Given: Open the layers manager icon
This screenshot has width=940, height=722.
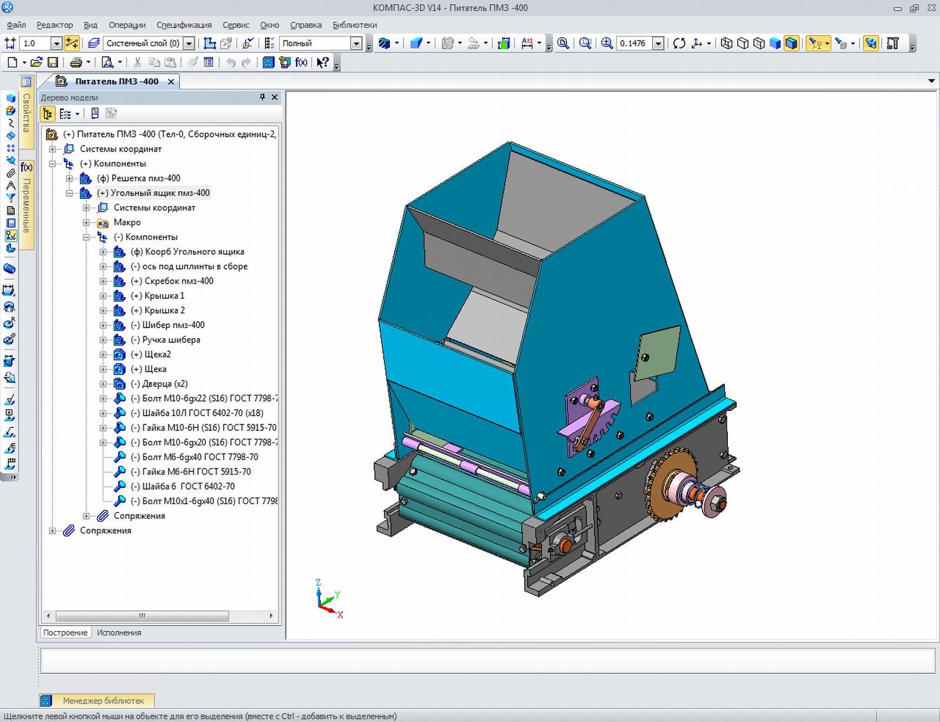Looking at the screenshot, I should 93,43.
